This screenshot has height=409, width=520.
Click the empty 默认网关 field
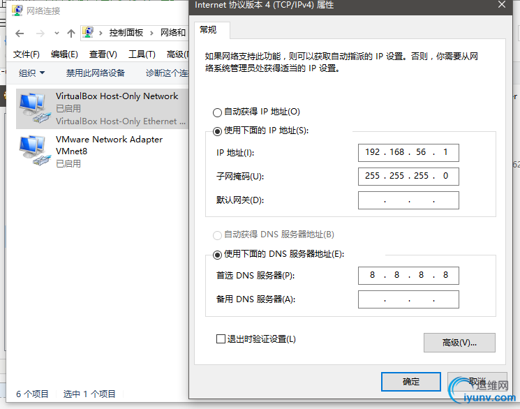tap(408, 200)
